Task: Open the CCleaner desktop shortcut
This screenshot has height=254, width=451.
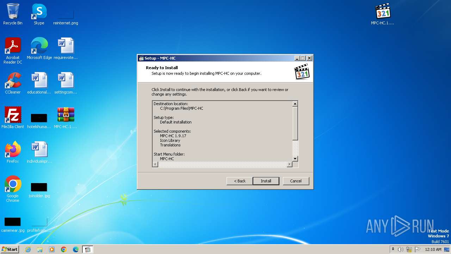Action: (x=13, y=83)
